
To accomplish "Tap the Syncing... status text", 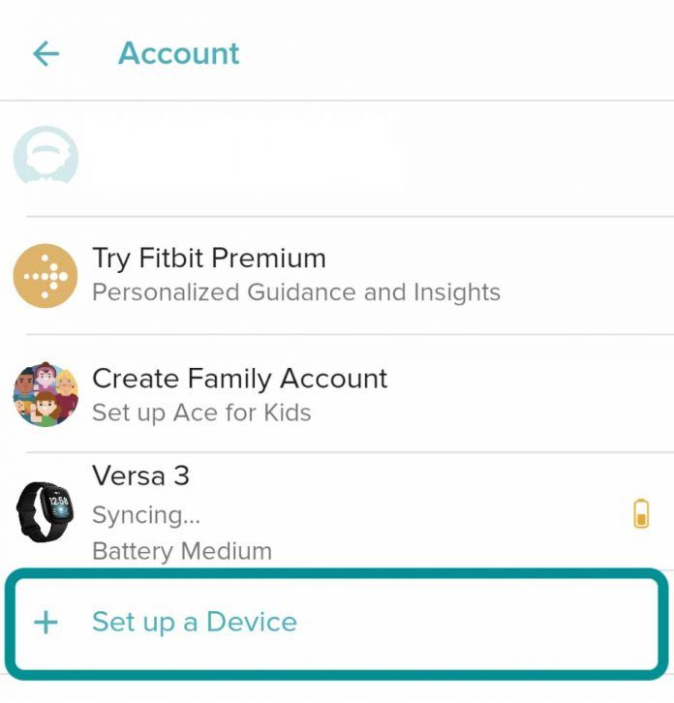I will (x=146, y=515).
